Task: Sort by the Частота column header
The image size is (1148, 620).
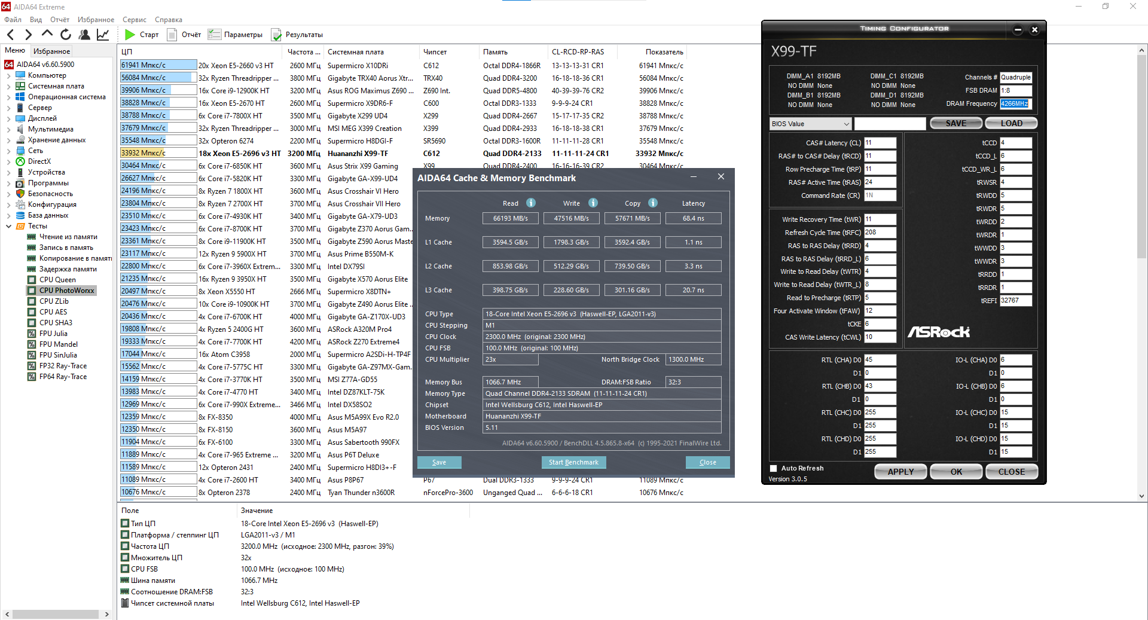Action: pos(303,52)
